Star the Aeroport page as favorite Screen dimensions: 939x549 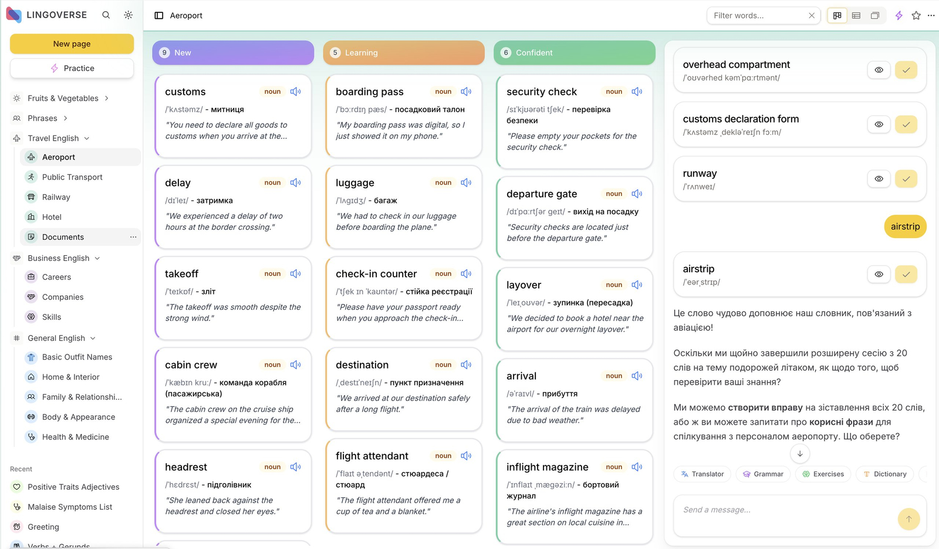pyautogui.click(x=916, y=16)
